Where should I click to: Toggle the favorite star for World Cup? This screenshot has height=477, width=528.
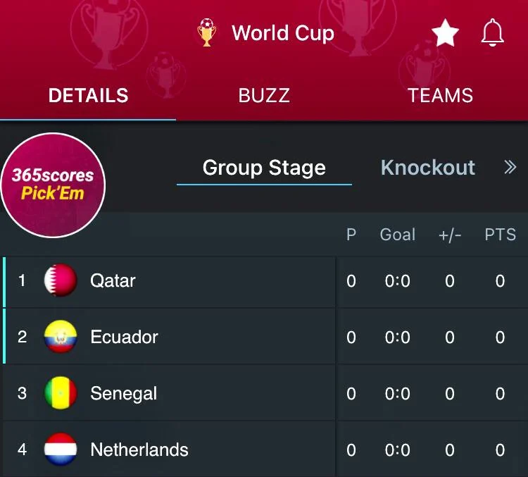[x=445, y=33]
